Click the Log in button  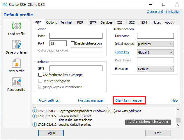[x=51, y=133]
